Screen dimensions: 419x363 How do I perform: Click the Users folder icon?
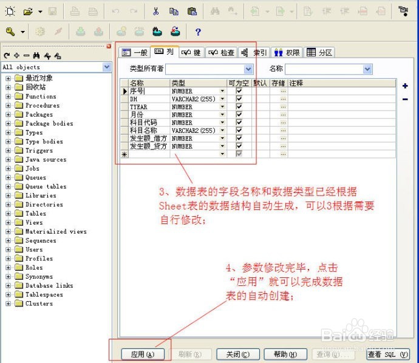click(19, 249)
